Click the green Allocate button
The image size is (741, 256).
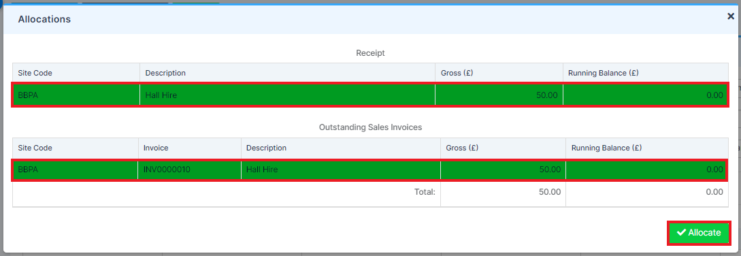(x=698, y=233)
